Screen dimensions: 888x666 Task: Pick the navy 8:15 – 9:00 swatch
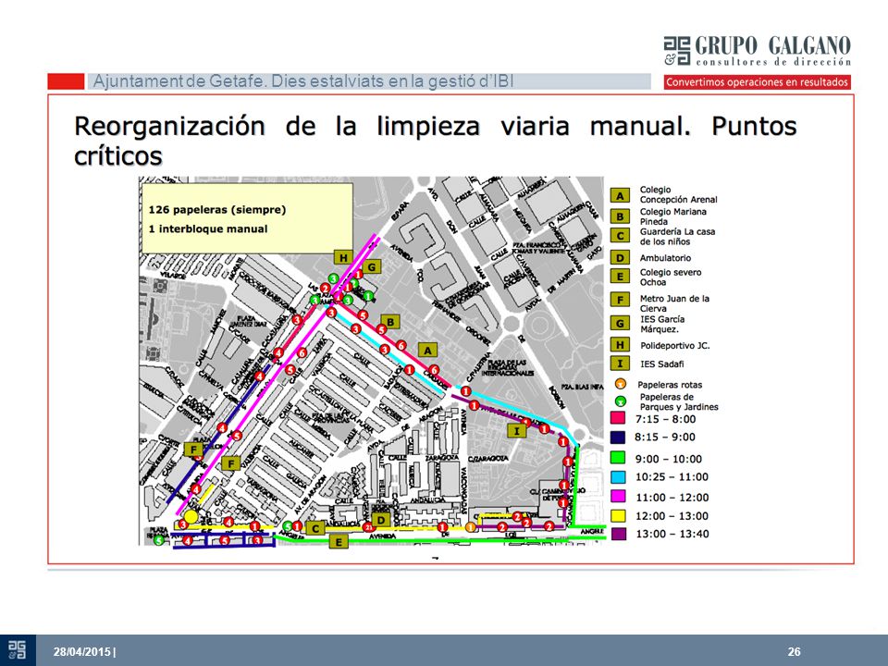(618, 437)
